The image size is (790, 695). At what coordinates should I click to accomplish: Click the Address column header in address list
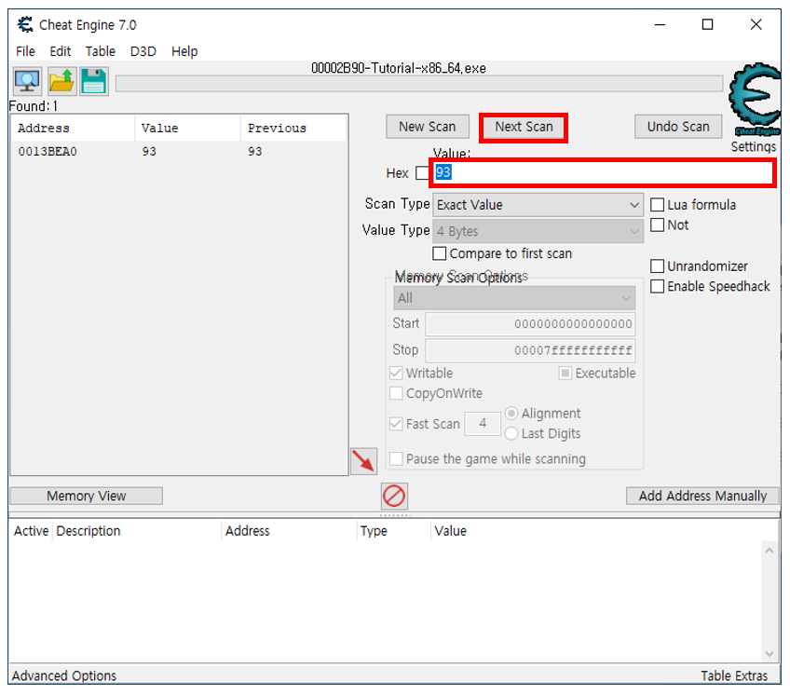(x=289, y=531)
